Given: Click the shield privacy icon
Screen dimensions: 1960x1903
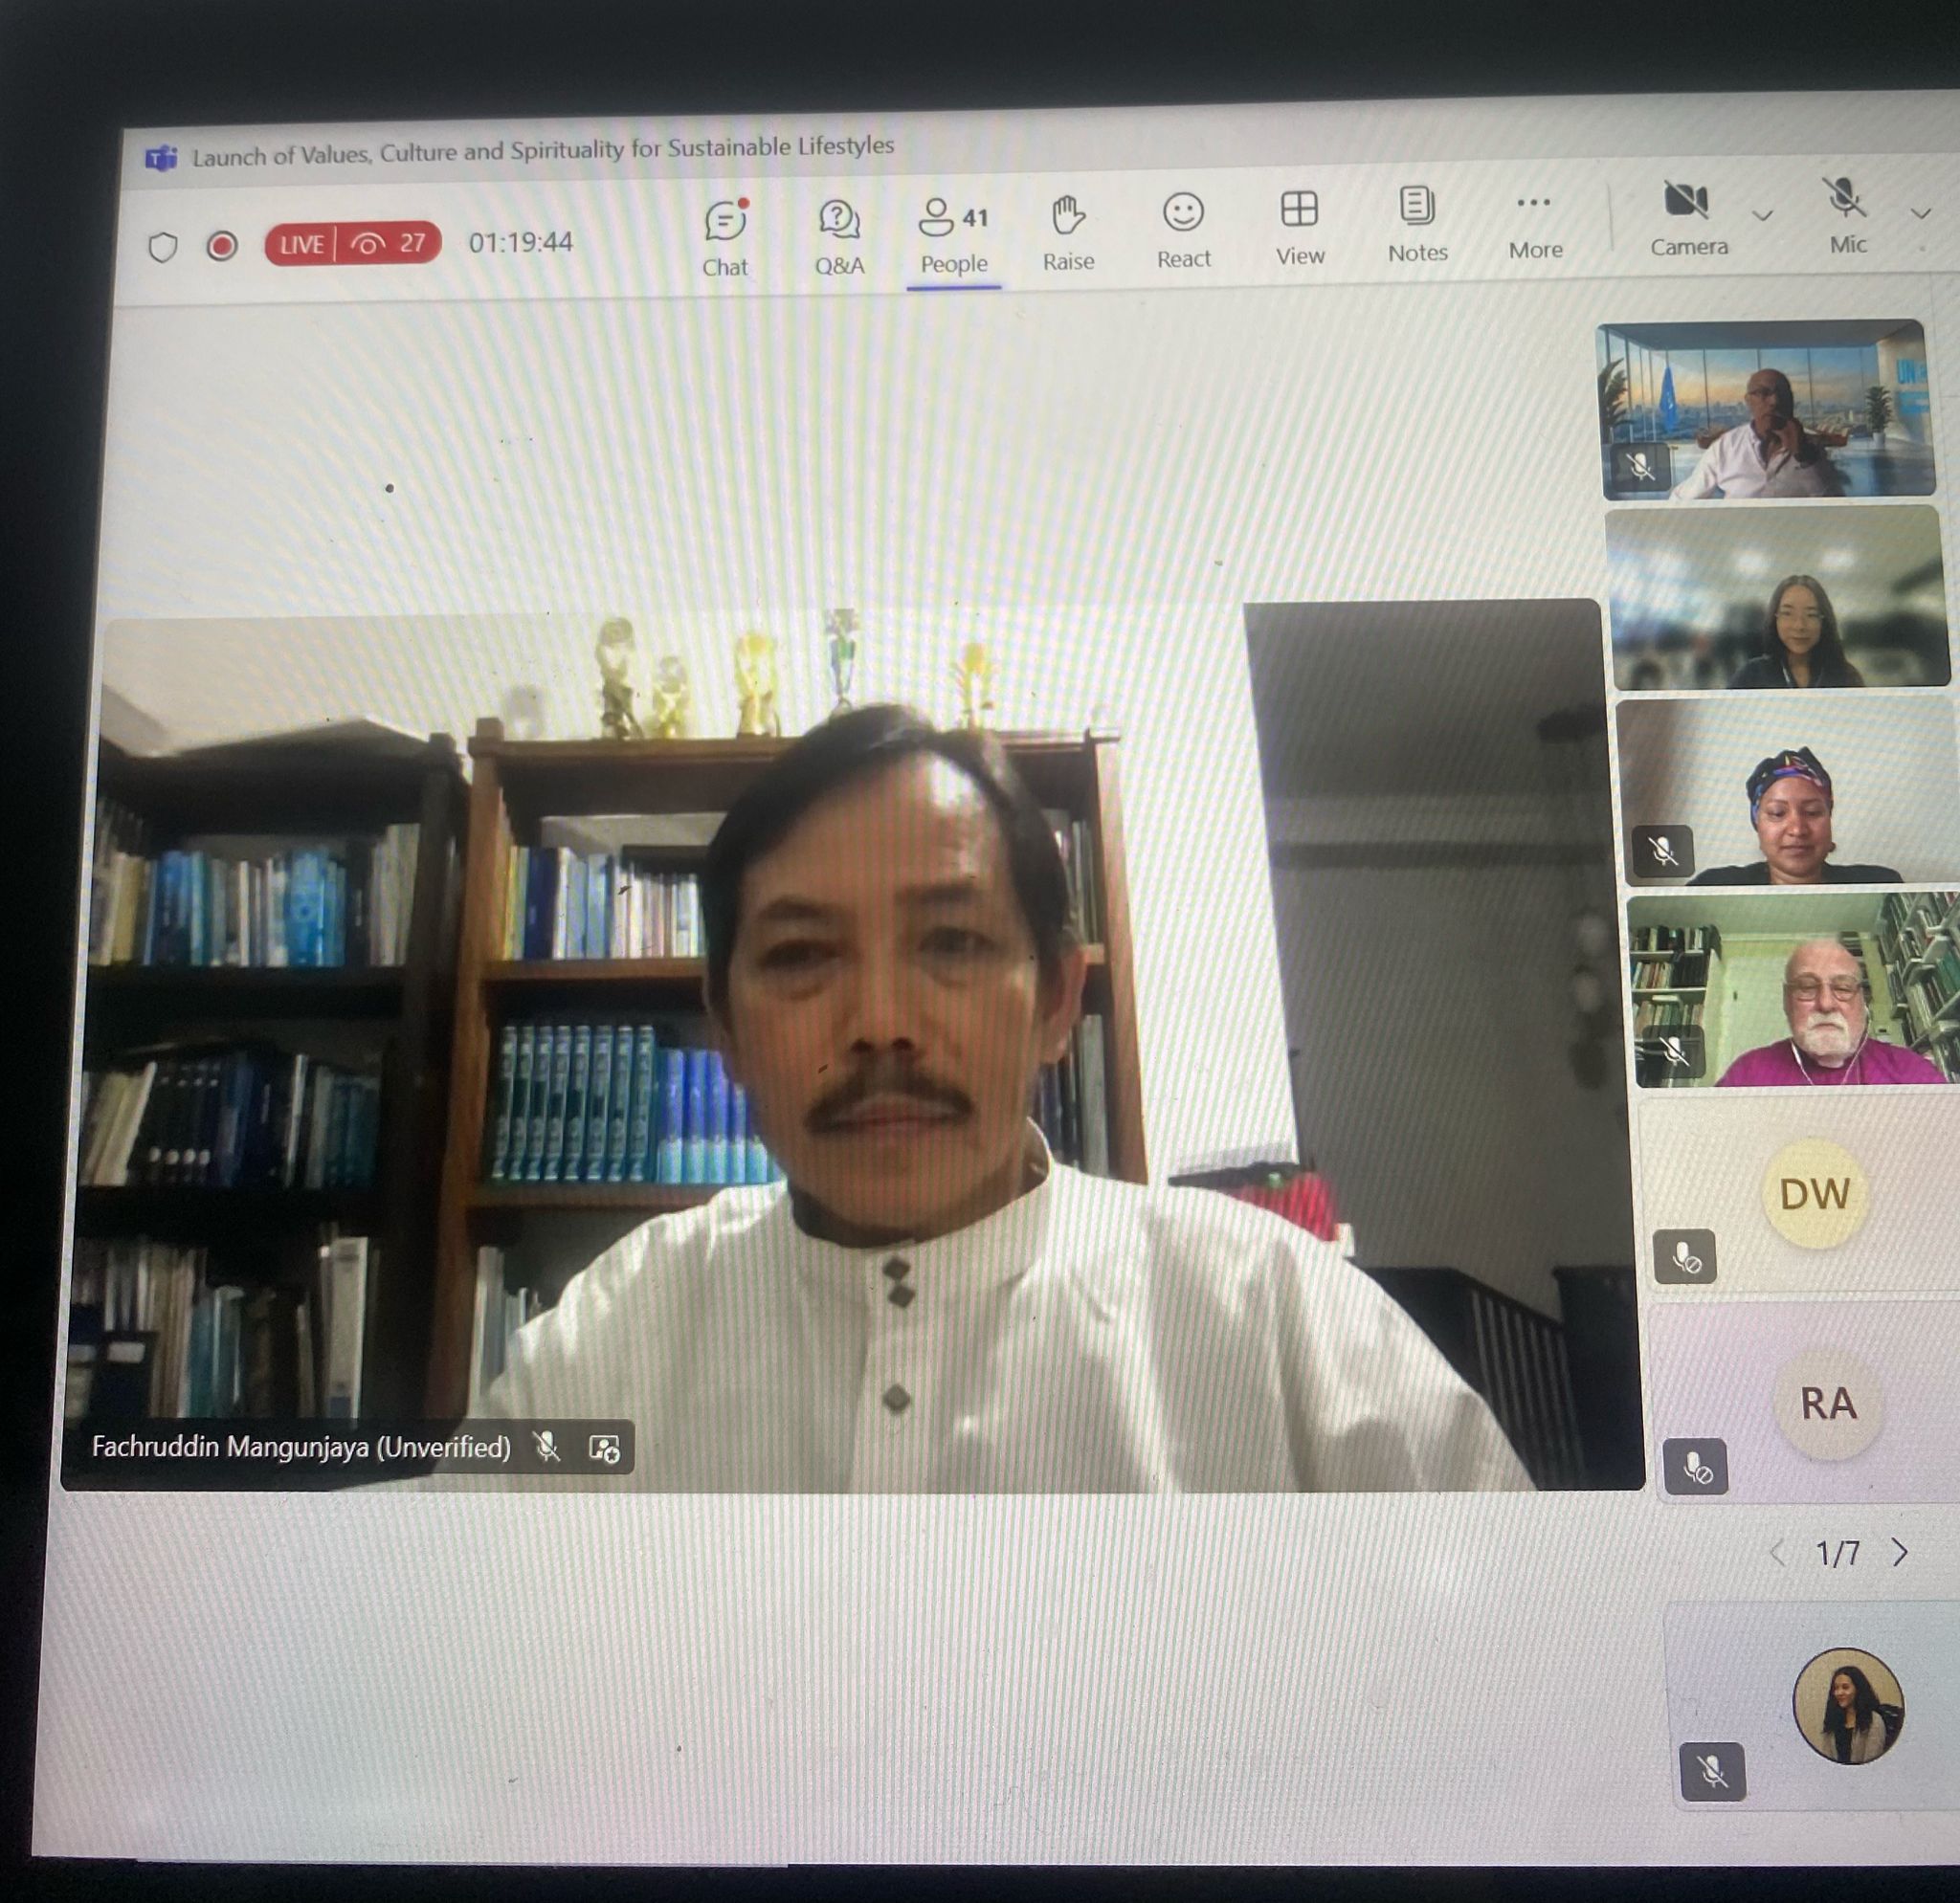Looking at the screenshot, I should 163,247.
